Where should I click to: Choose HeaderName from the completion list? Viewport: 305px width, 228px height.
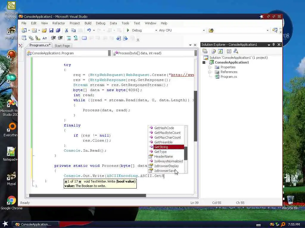click(x=164, y=156)
